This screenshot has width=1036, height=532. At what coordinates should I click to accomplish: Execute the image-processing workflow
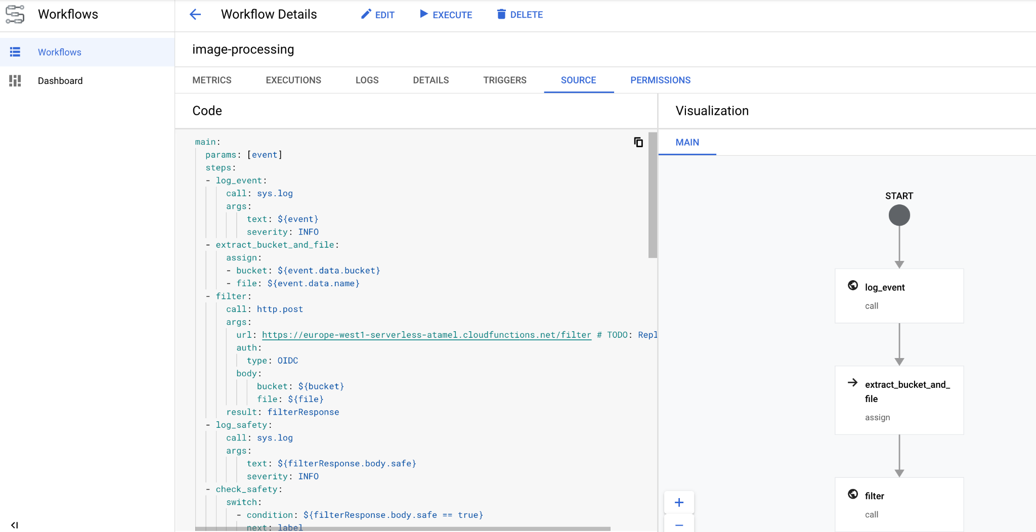[x=446, y=15]
